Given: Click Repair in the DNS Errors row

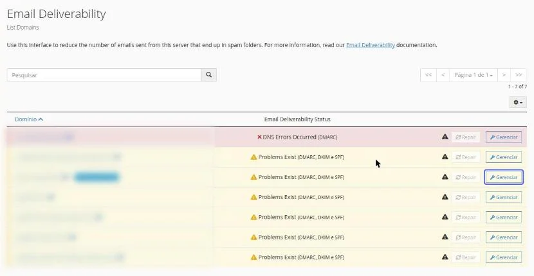Looking at the screenshot, I should 466,137.
